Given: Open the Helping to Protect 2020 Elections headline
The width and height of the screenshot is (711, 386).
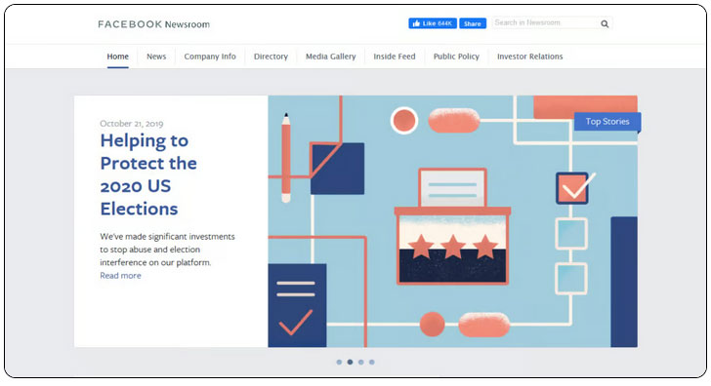Looking at the screenshot, I should (148, 174).
